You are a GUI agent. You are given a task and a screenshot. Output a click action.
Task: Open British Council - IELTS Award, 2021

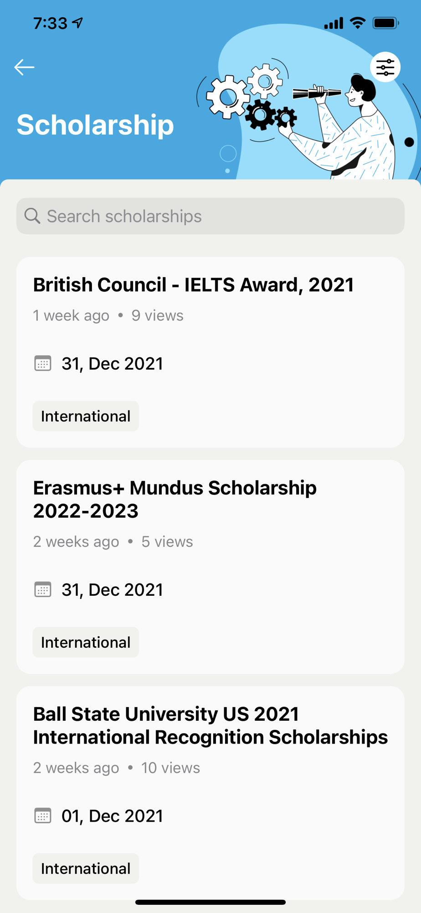(193, 285)
